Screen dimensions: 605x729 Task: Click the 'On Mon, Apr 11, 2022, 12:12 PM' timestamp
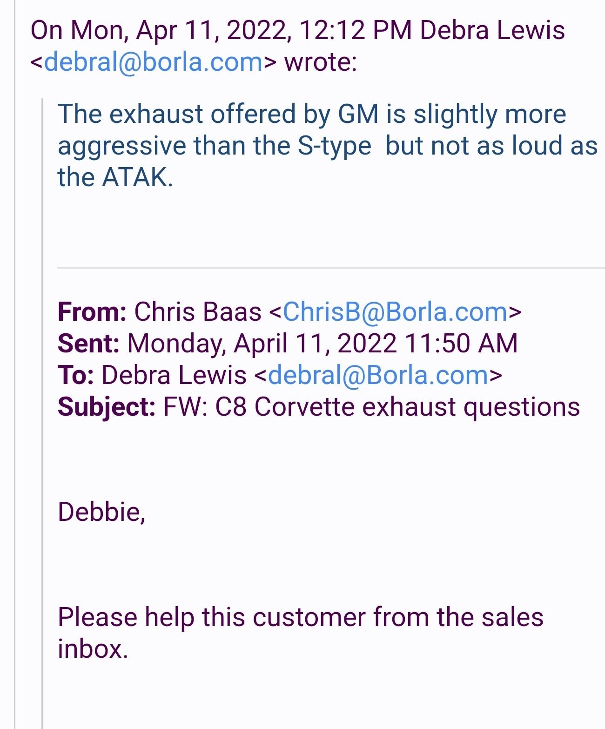pos(221,30)
